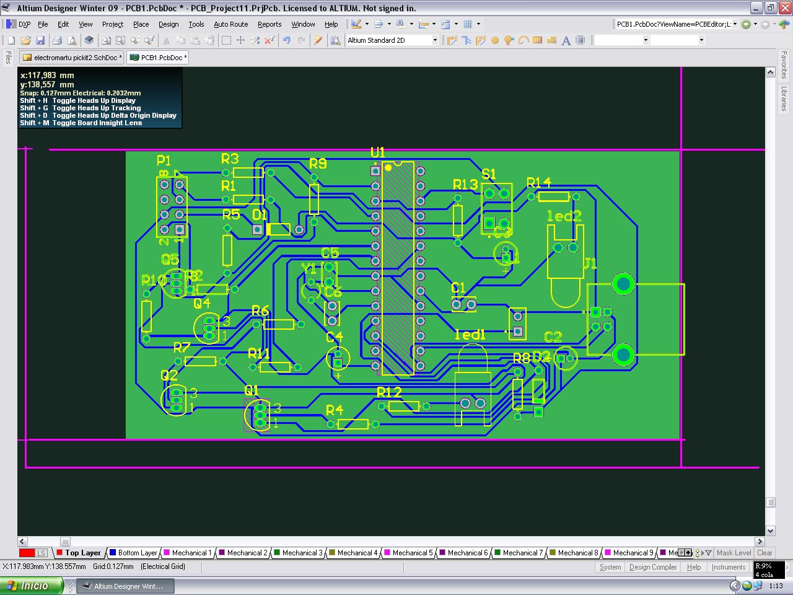793x595 pixels.
Task: Switch to electromartu pickit2.SchDoc tab
Action: 72,58
